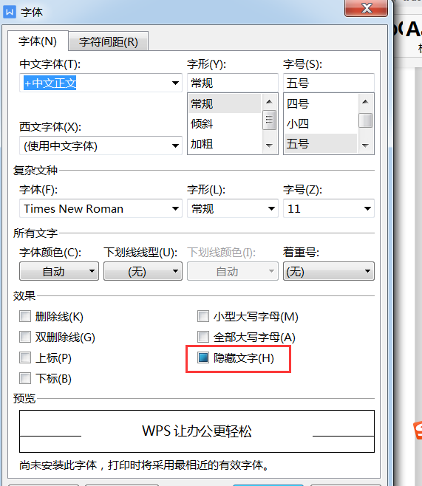Toggle the 隐藏文字(H) checkbox

pos(203,357)
